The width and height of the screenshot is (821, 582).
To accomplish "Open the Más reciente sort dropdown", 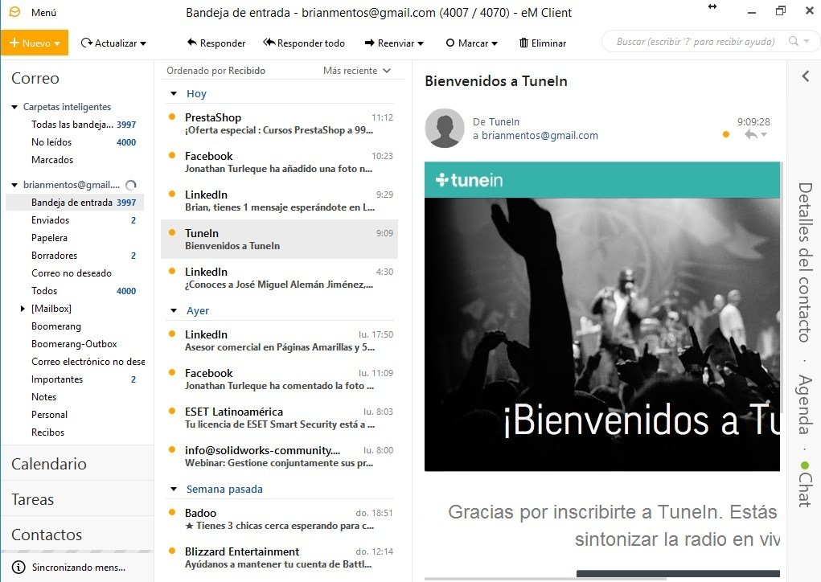I will coord(356,71).
